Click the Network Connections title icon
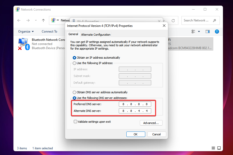The image size is (233, 155). [18, 9]
